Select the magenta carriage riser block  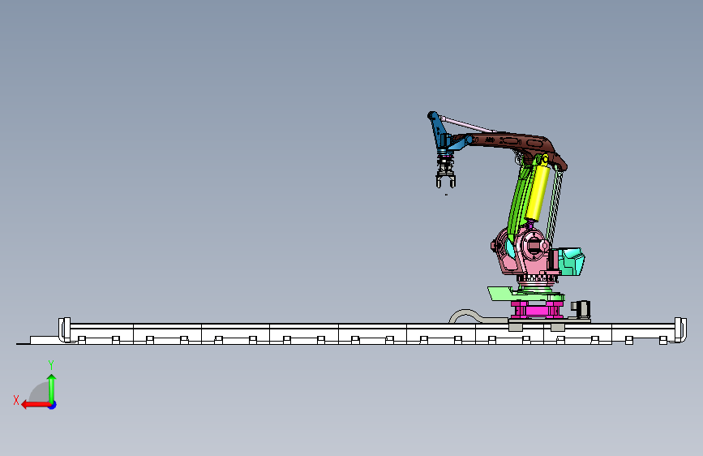point(537,310)
